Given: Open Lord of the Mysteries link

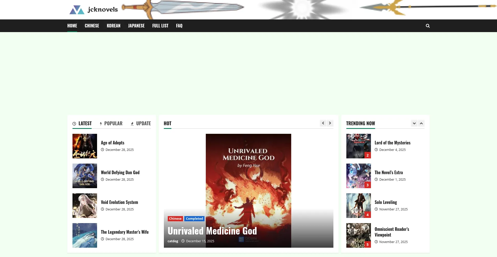Looking at the screenshot, I should click(x=392, y=143).
